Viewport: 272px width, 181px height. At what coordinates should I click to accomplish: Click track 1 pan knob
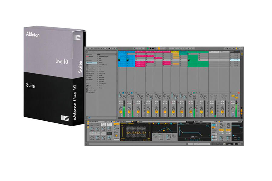(x=121, y=109)
